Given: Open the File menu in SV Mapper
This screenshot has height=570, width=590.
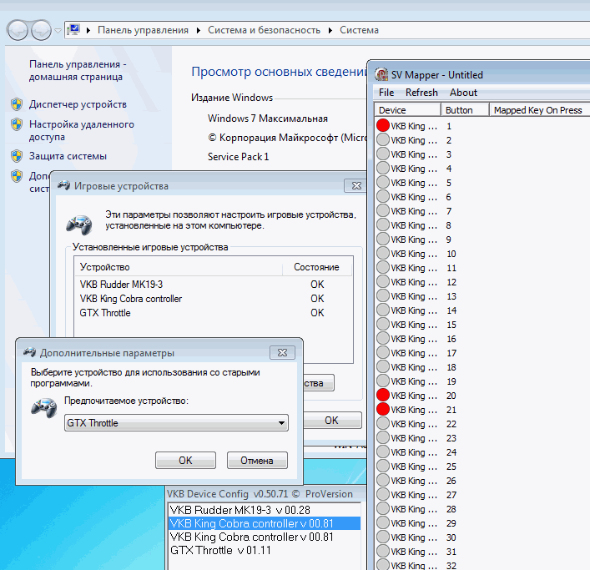Looking at the screenshot, I should 386,93.
